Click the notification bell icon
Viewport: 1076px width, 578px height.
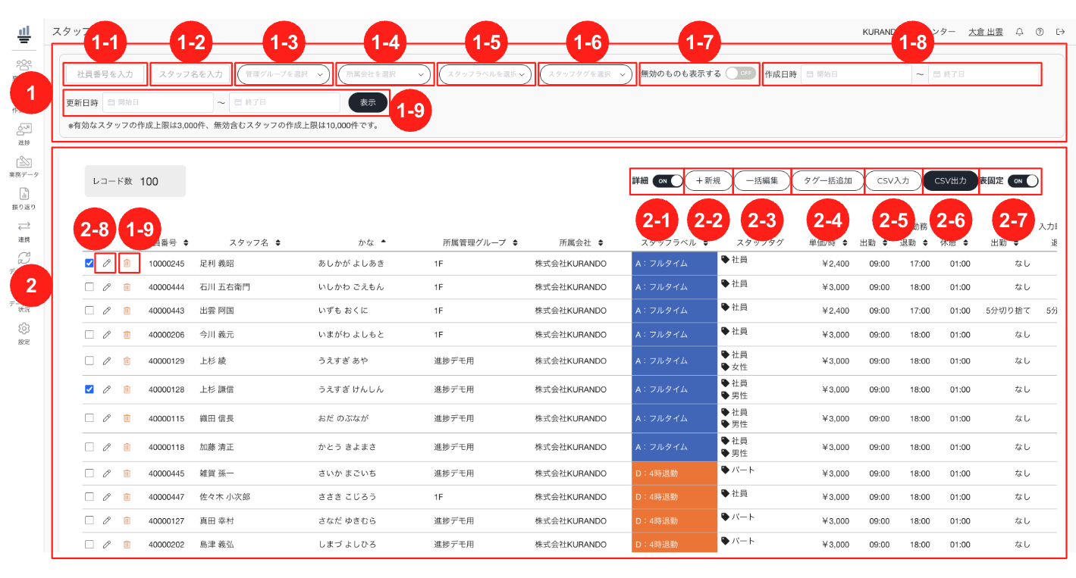tap(1019, 32)
